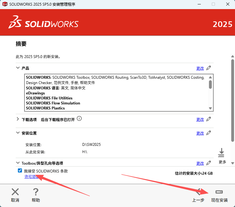Close the installation manager window

click(228, 4)
